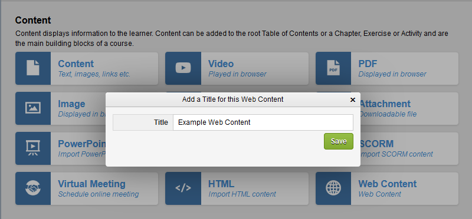
Task: Save the web content title
Action: [x=338, y=141]
